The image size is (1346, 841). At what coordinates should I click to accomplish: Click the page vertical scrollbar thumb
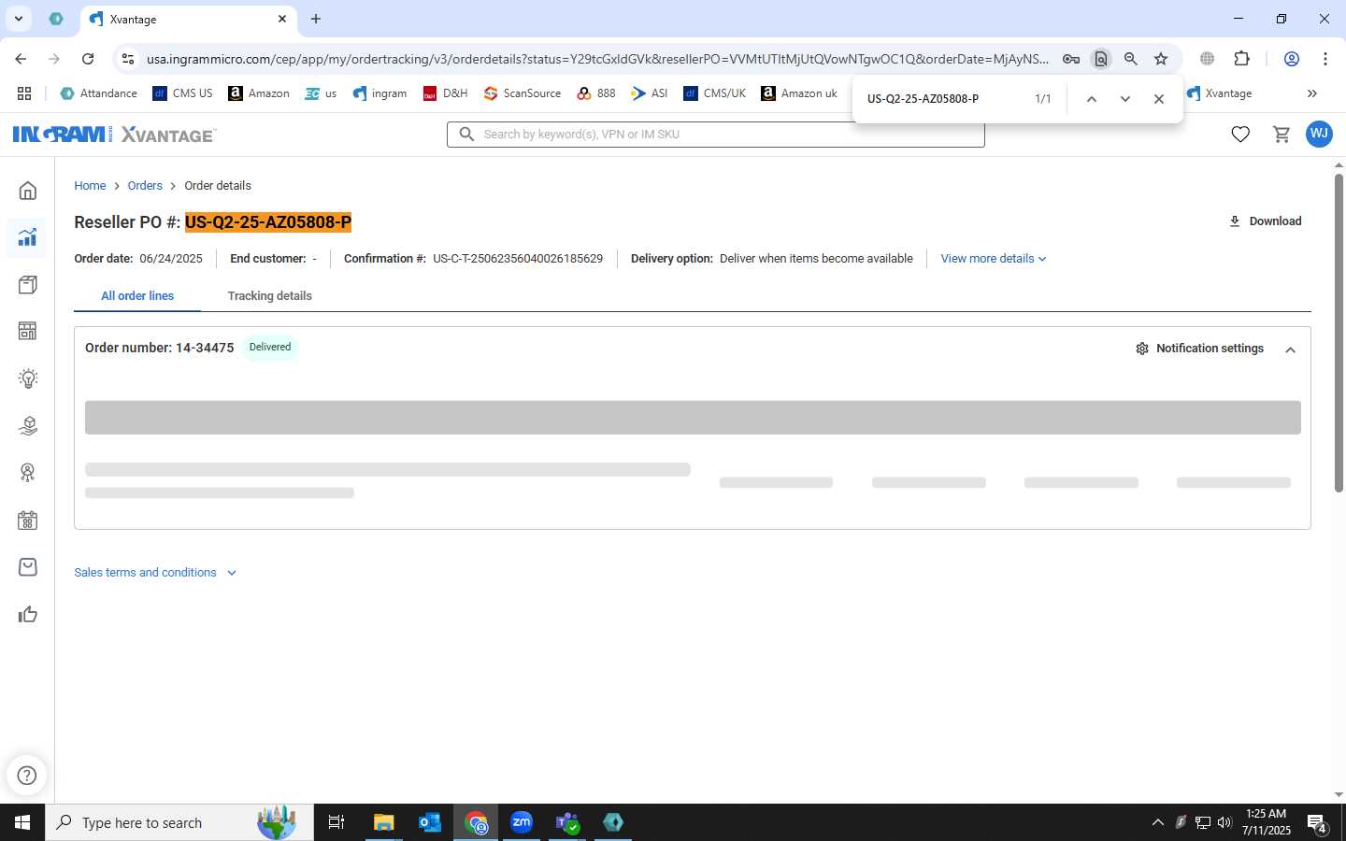click(x=1339, y=332)
